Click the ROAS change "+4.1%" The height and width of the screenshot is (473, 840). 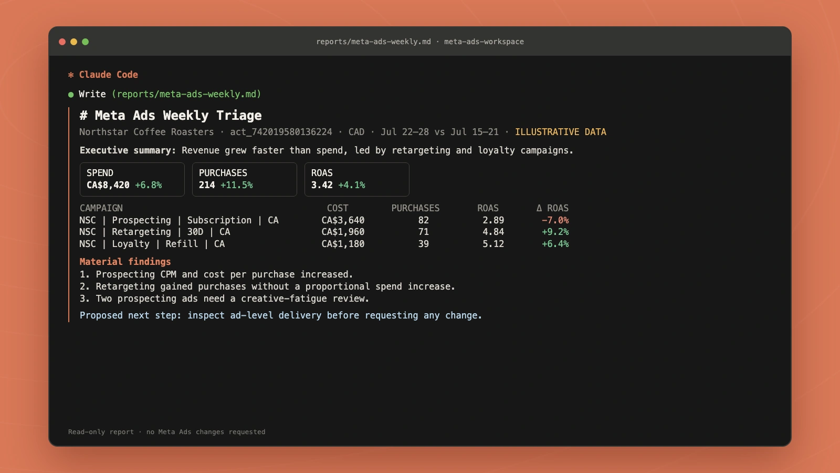tap(352, 185)
